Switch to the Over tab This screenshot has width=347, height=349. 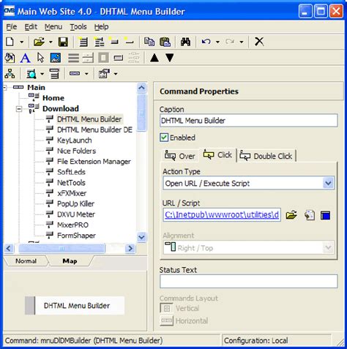pyautogui.click(x=180, y=156)
